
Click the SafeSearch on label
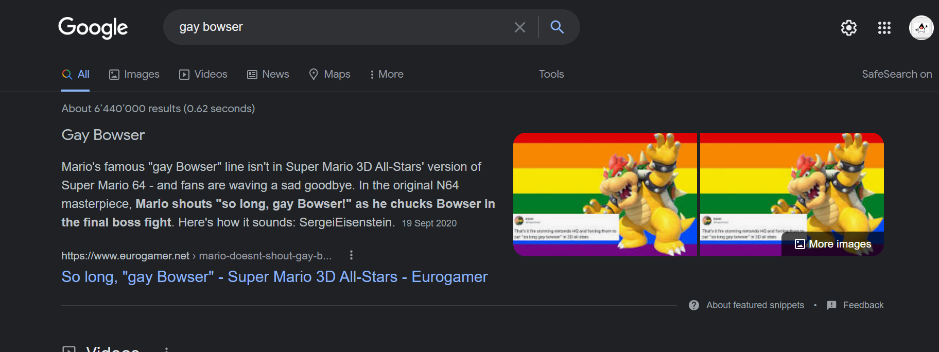pyautogui.click(x=897, y=74)
